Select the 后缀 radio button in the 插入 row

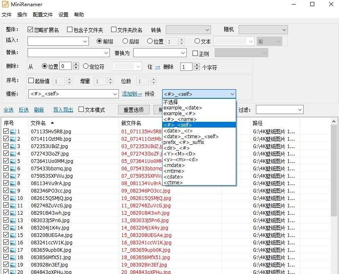[x=125, y=41]
